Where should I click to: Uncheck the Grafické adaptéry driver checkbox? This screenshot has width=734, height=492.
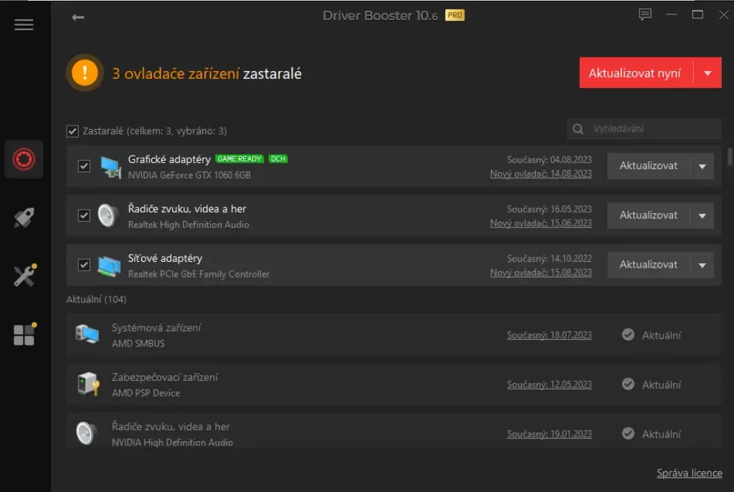point(84,166)
